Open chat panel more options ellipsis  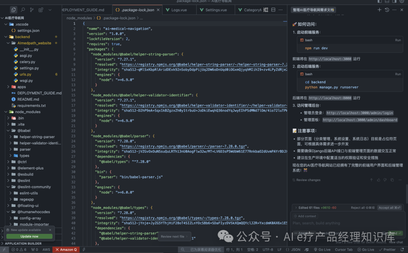pyautogui.click(x=394, y=9)
